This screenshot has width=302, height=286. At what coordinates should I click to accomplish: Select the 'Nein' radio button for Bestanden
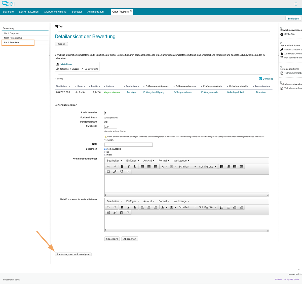[x=105, y=155]
